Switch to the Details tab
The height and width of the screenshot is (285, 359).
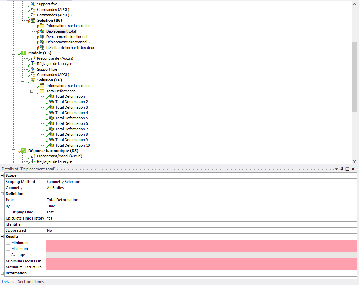click(x=8, y=282)
